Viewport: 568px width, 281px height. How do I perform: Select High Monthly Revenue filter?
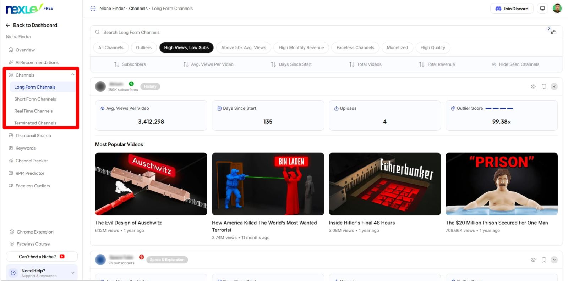coord(301,47)
